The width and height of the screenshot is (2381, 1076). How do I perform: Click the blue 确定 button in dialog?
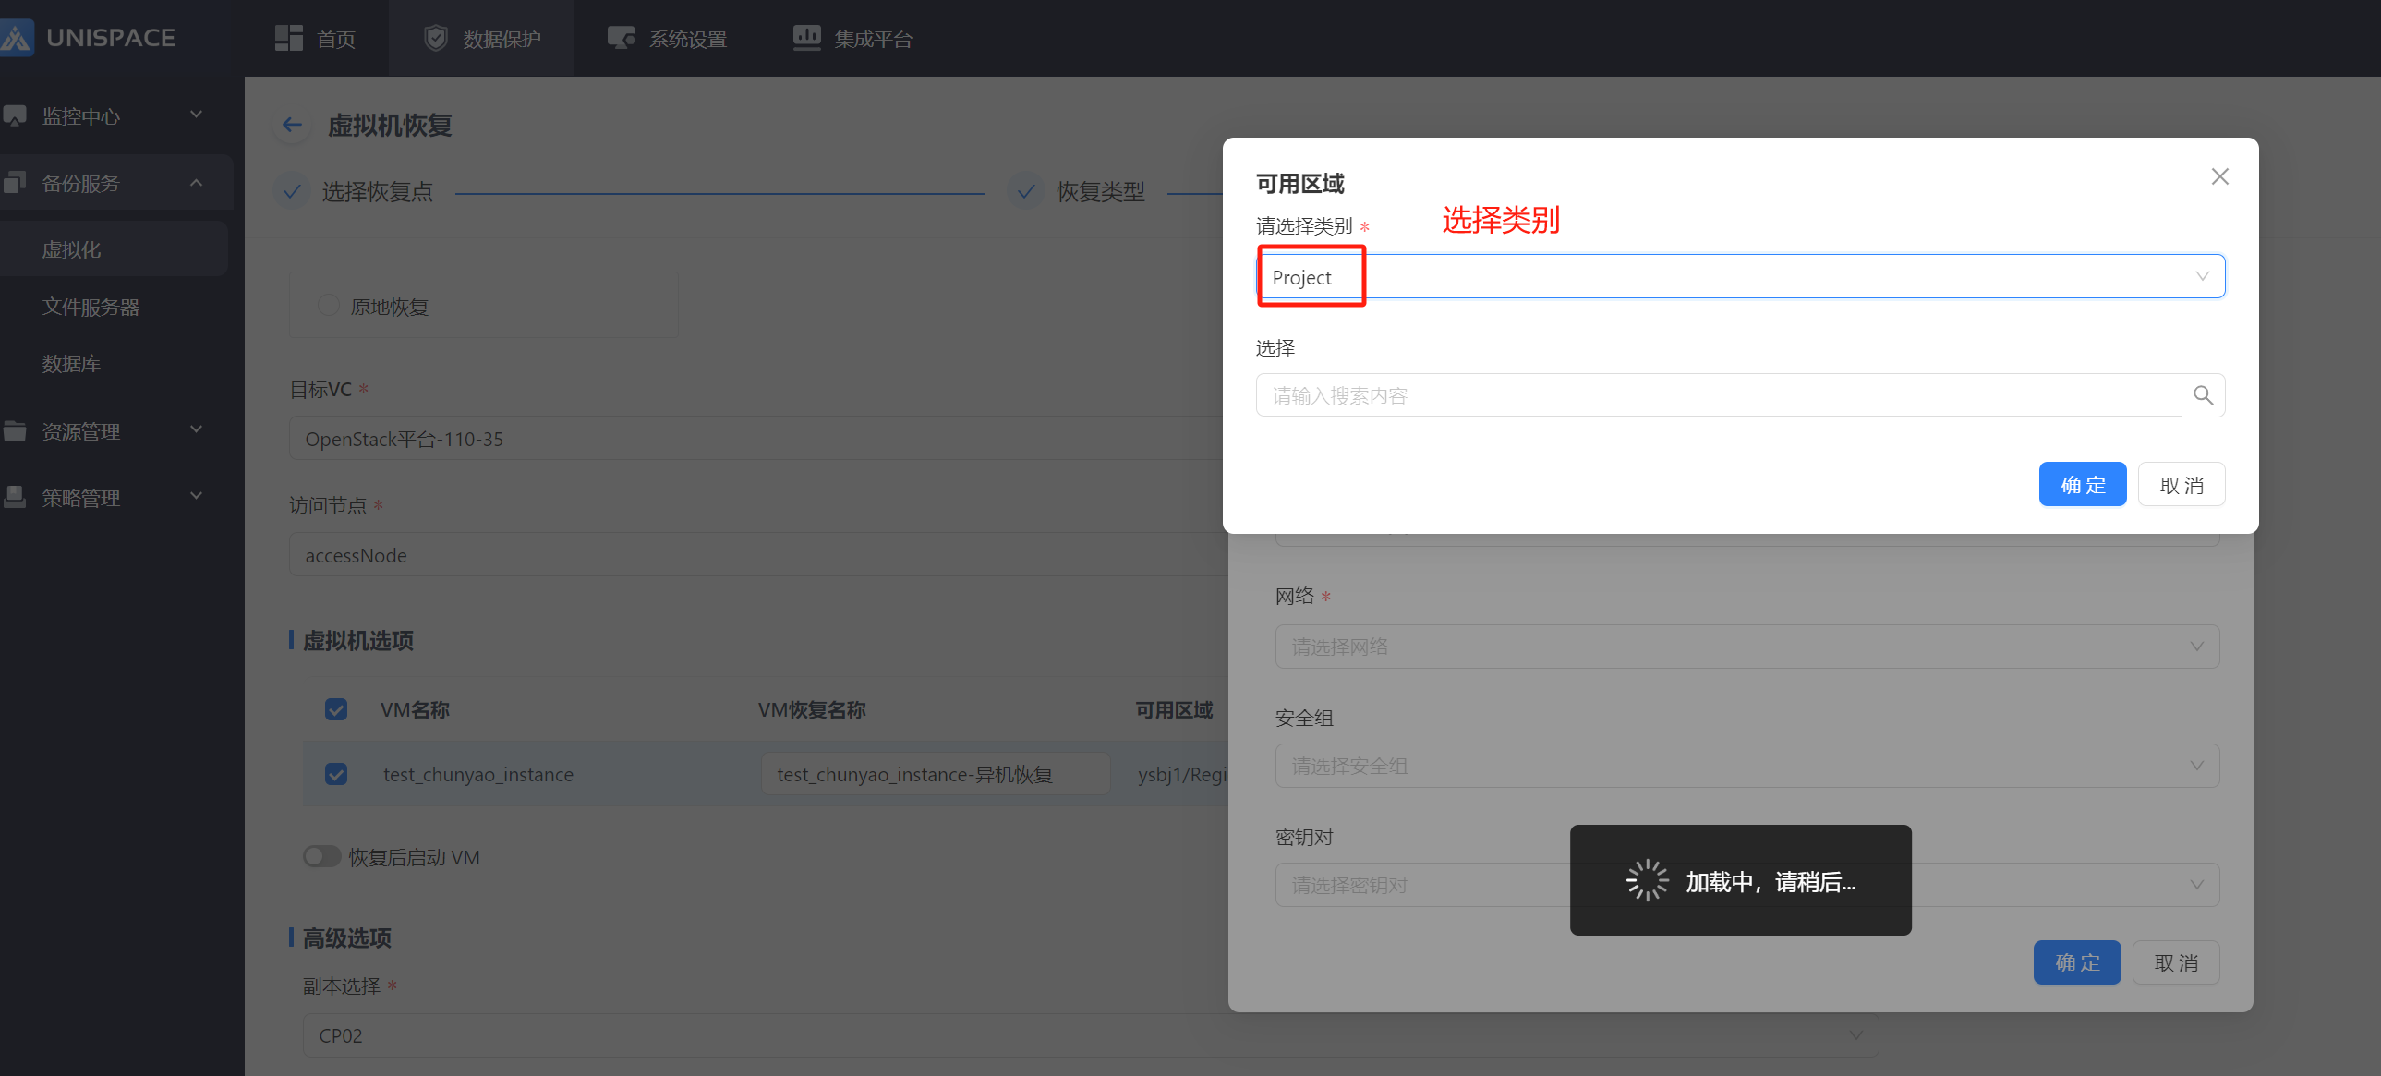tap(2082, 484)
